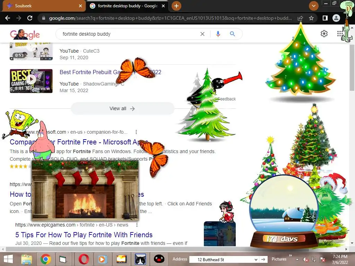Open the clock showing 7:24 PM
This screenshot has width=355, height=266.
(x=340, y=259)
